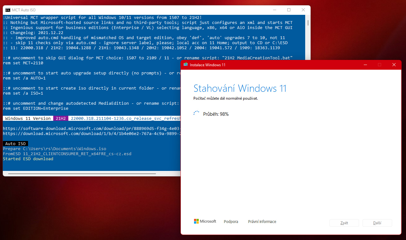406x240 pixels.
Task: Open the Právní informace link
Action: point(262,222)
